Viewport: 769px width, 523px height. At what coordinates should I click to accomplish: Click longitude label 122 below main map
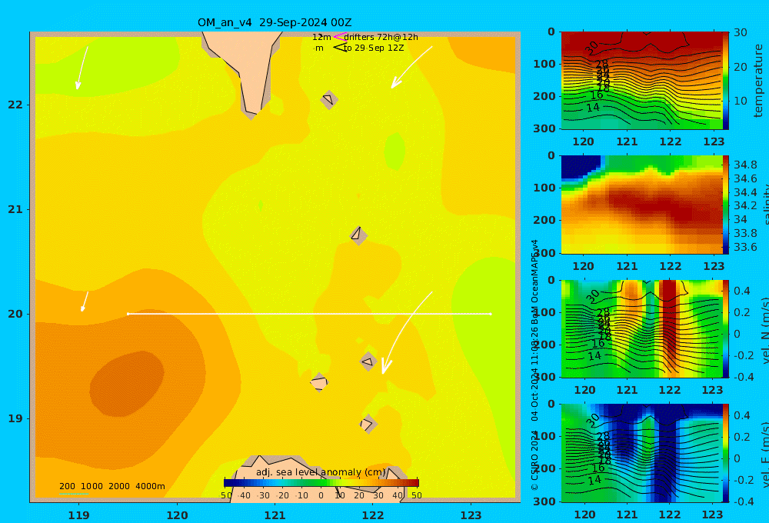pos(373,515)
